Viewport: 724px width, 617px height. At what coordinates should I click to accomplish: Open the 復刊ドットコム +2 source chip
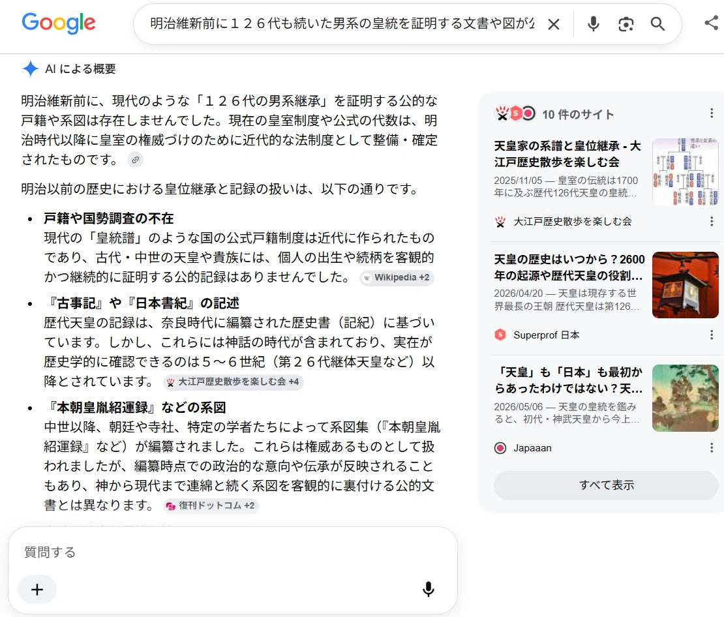click(211, 505)
